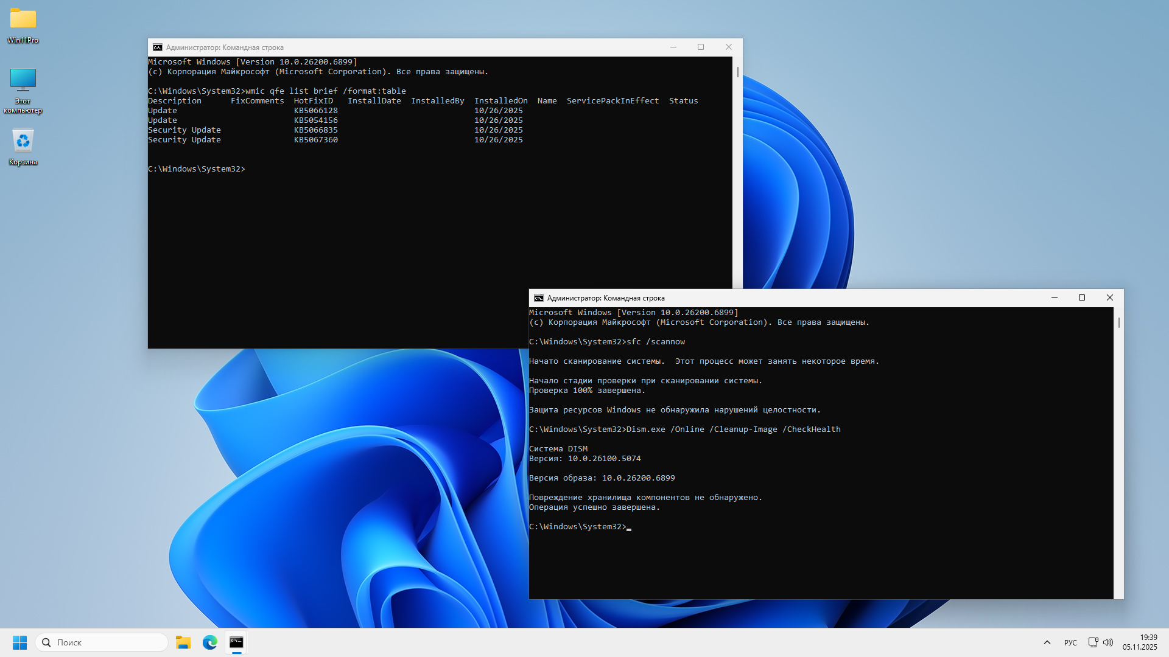
Task: Minimize the front Command Prompt window
Action: (1055, 298)
